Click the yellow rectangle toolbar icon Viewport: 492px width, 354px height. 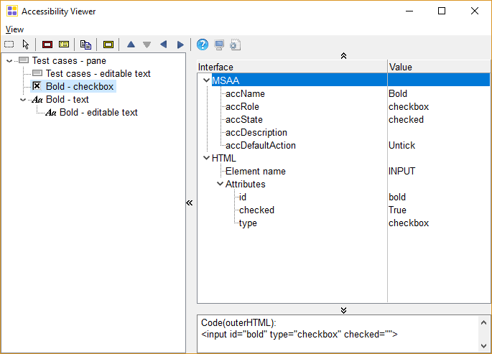(x=108, y=45)
